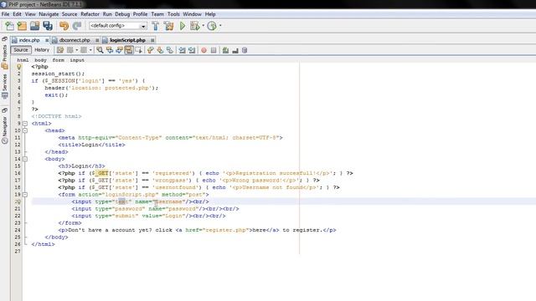The height and width of the screenshot is (301, 536).
Task: Close the index.php tab
Action: [x=47, y=40]
